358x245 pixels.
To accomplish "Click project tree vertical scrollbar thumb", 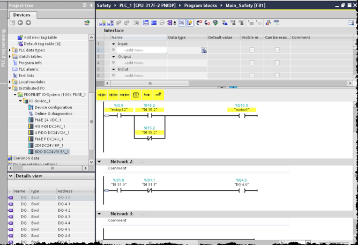I will click(x=91, y=121).
